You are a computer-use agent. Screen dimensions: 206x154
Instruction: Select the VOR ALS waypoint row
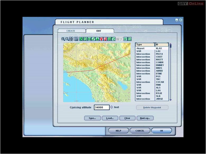[152, 88]
